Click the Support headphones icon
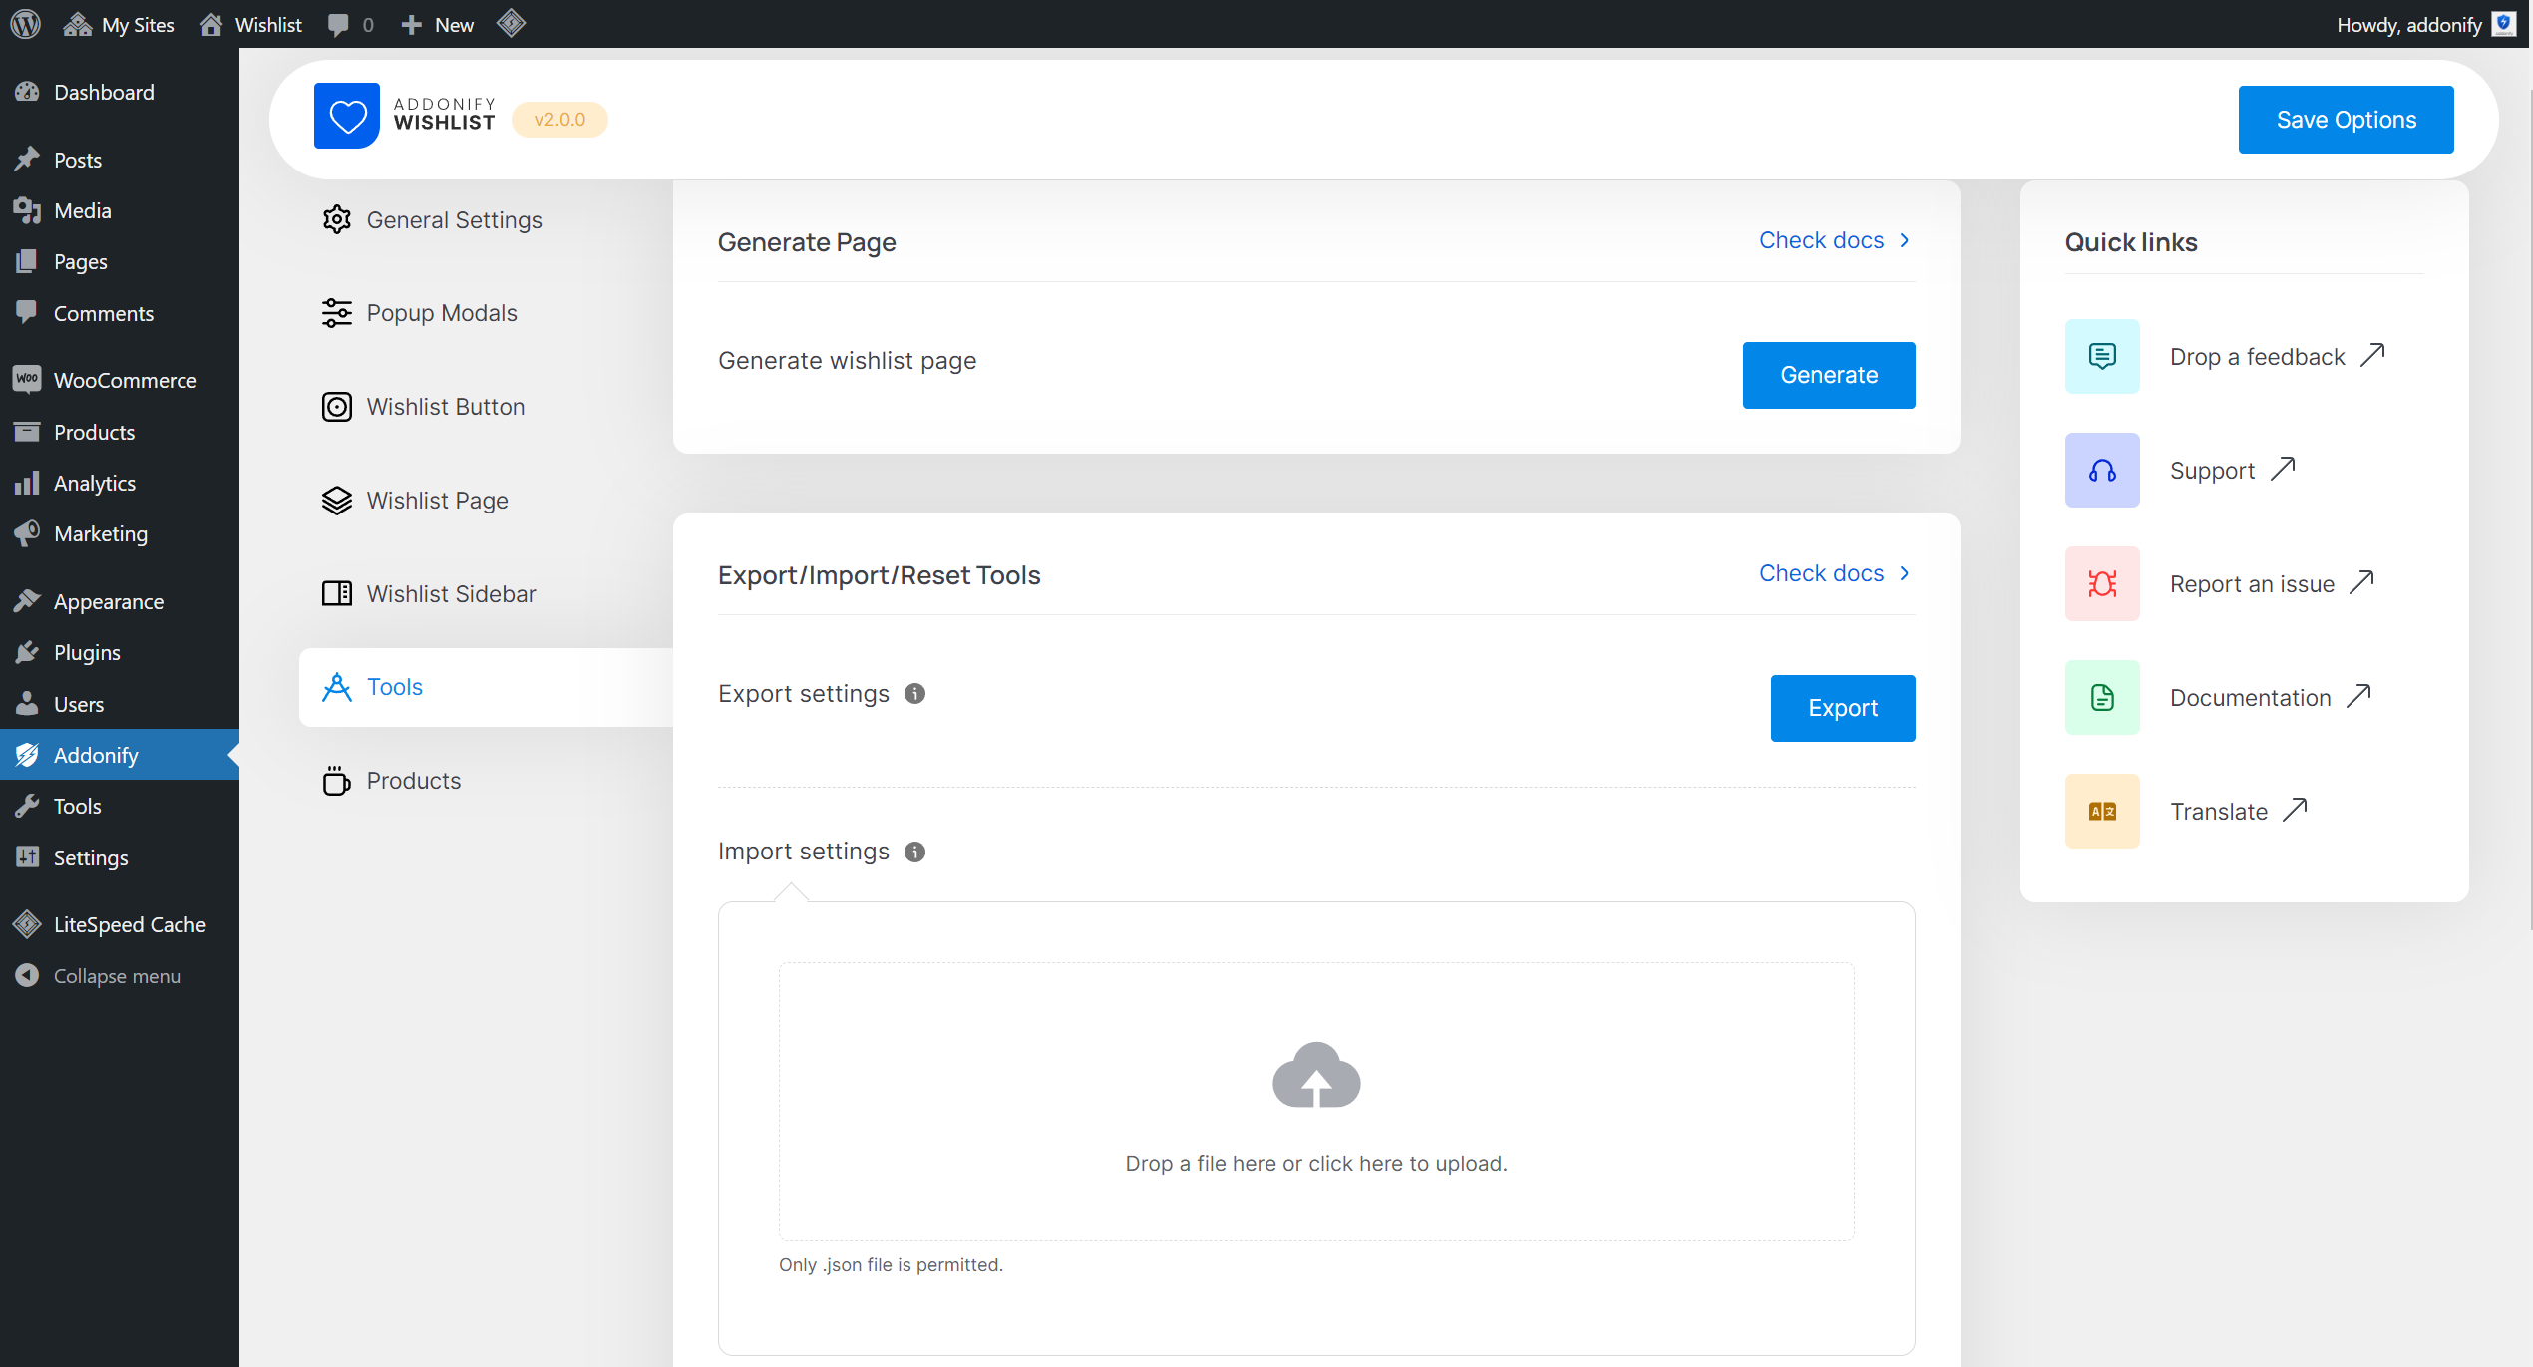 (2102, 470)
